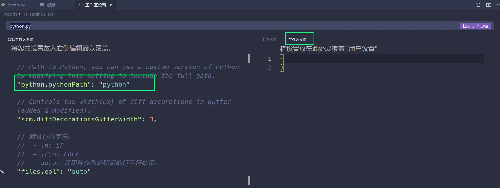
Task: Click the settings.json breadcrumb item
Action: click(x=42, y=14)
